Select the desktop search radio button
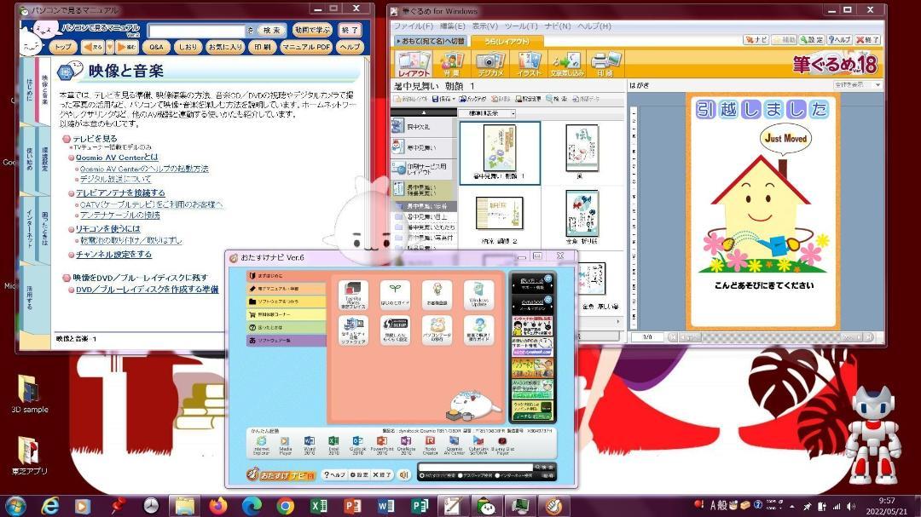 (x=460, y=475)
